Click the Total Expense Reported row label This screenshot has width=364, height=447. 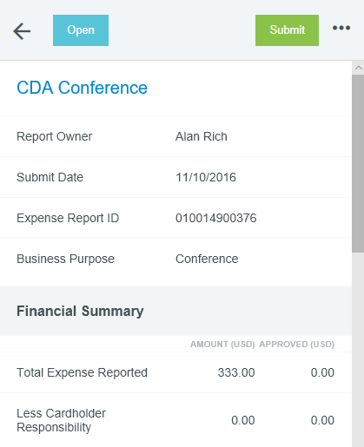coord(83,372)
